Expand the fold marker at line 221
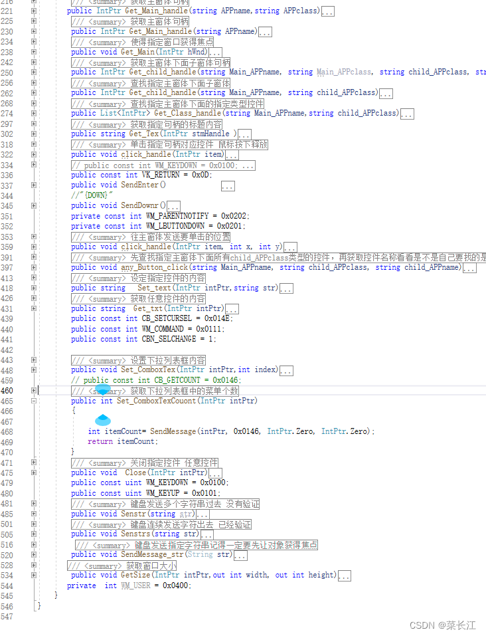486x636 pixels. pyautogui.click(x=34, y=11)
